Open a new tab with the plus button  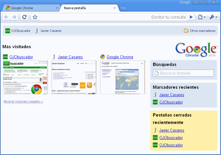click(x=123, y=8)
